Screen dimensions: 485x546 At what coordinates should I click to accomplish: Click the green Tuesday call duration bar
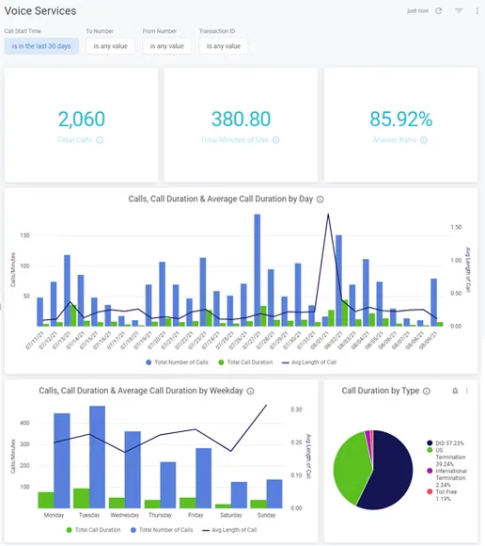coord(82,498)
